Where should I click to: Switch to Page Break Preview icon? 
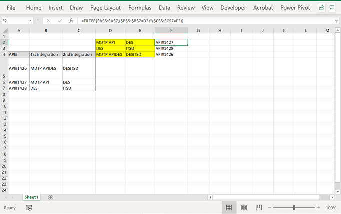pos(259,208)
